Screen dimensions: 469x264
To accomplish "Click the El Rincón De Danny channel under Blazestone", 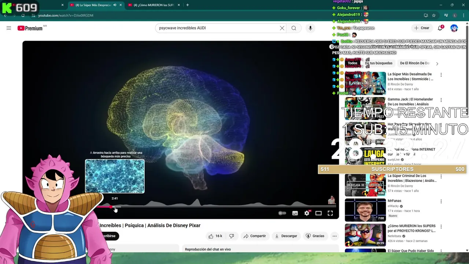I will coord(400,186).
